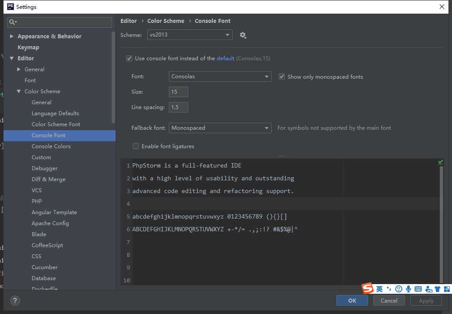Collapse the Editor tree node
The width and height of the screenshot is (452, 314).
tap(11, 58)
